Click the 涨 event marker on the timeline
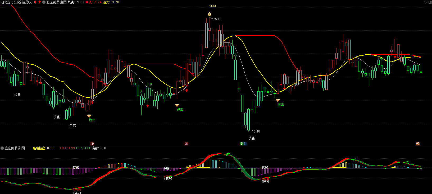This screenshot has width=432, height=194. tap(187, 144)
